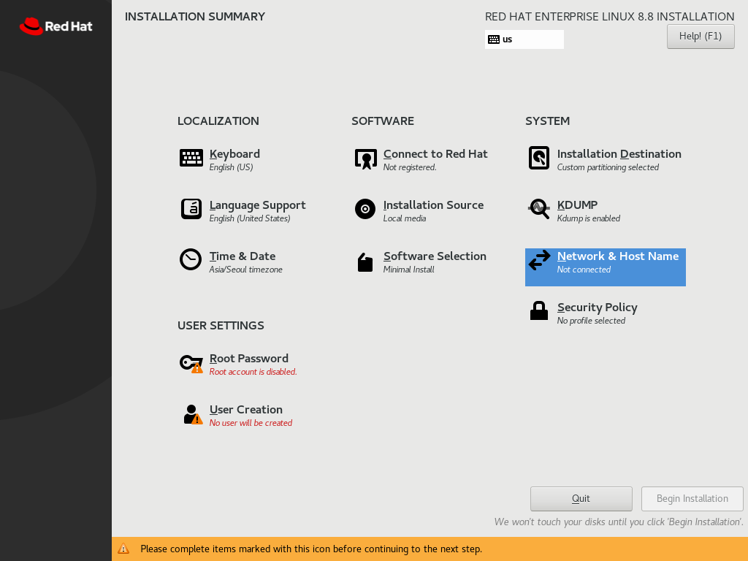Select Network & Host Name label
Screen dimensions: 748x561
pyautogui.click(x=618, y=256)
